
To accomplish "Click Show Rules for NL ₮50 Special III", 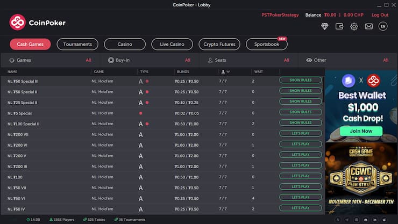I will pyautogui.click(x=300, y=81).
